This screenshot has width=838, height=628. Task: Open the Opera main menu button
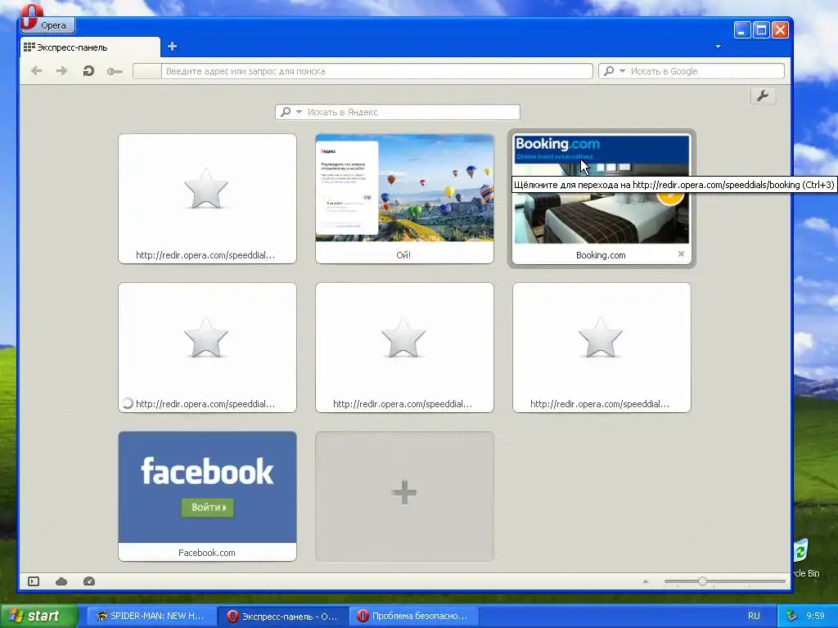[47, 24]
